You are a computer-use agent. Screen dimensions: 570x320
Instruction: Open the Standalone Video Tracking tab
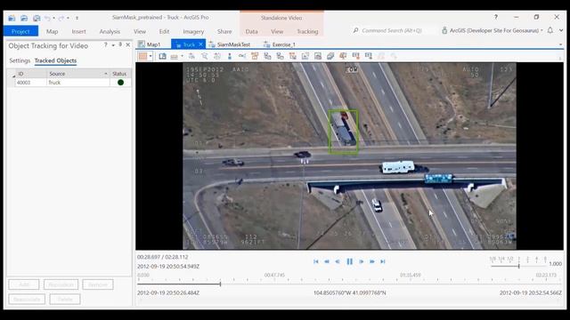[307, 32]
